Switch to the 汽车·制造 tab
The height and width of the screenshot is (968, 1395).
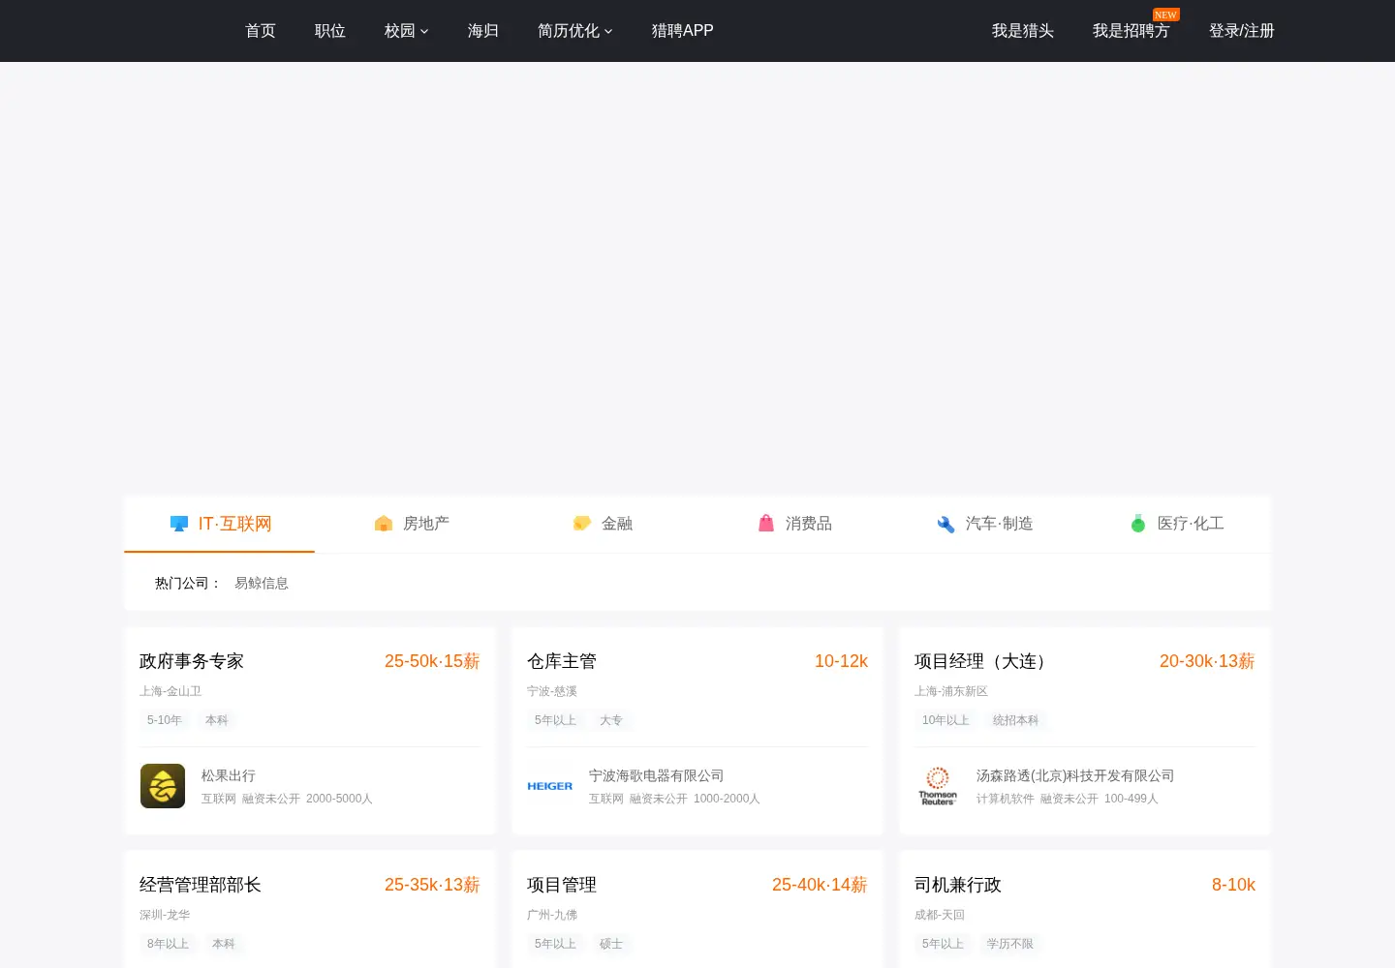[984, 524]
